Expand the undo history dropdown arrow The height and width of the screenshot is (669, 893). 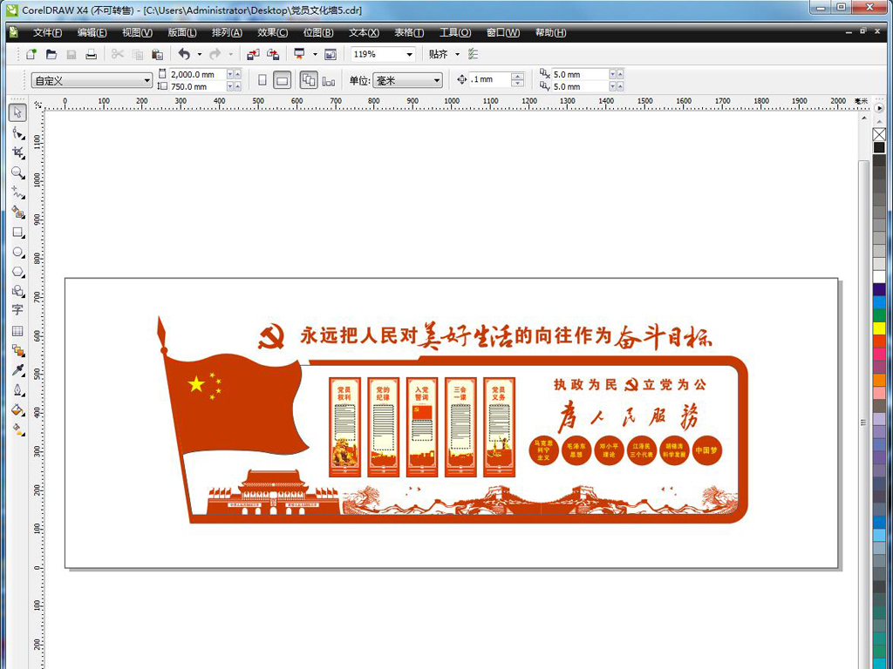pos(200,54)
